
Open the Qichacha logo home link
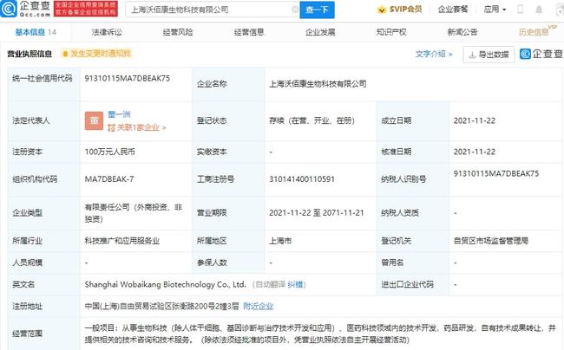(26, 9)
